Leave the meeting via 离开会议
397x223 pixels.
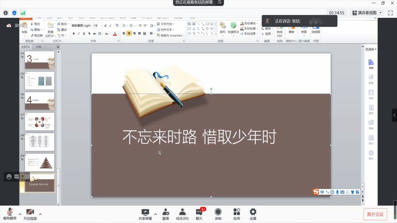pos(375,214)
